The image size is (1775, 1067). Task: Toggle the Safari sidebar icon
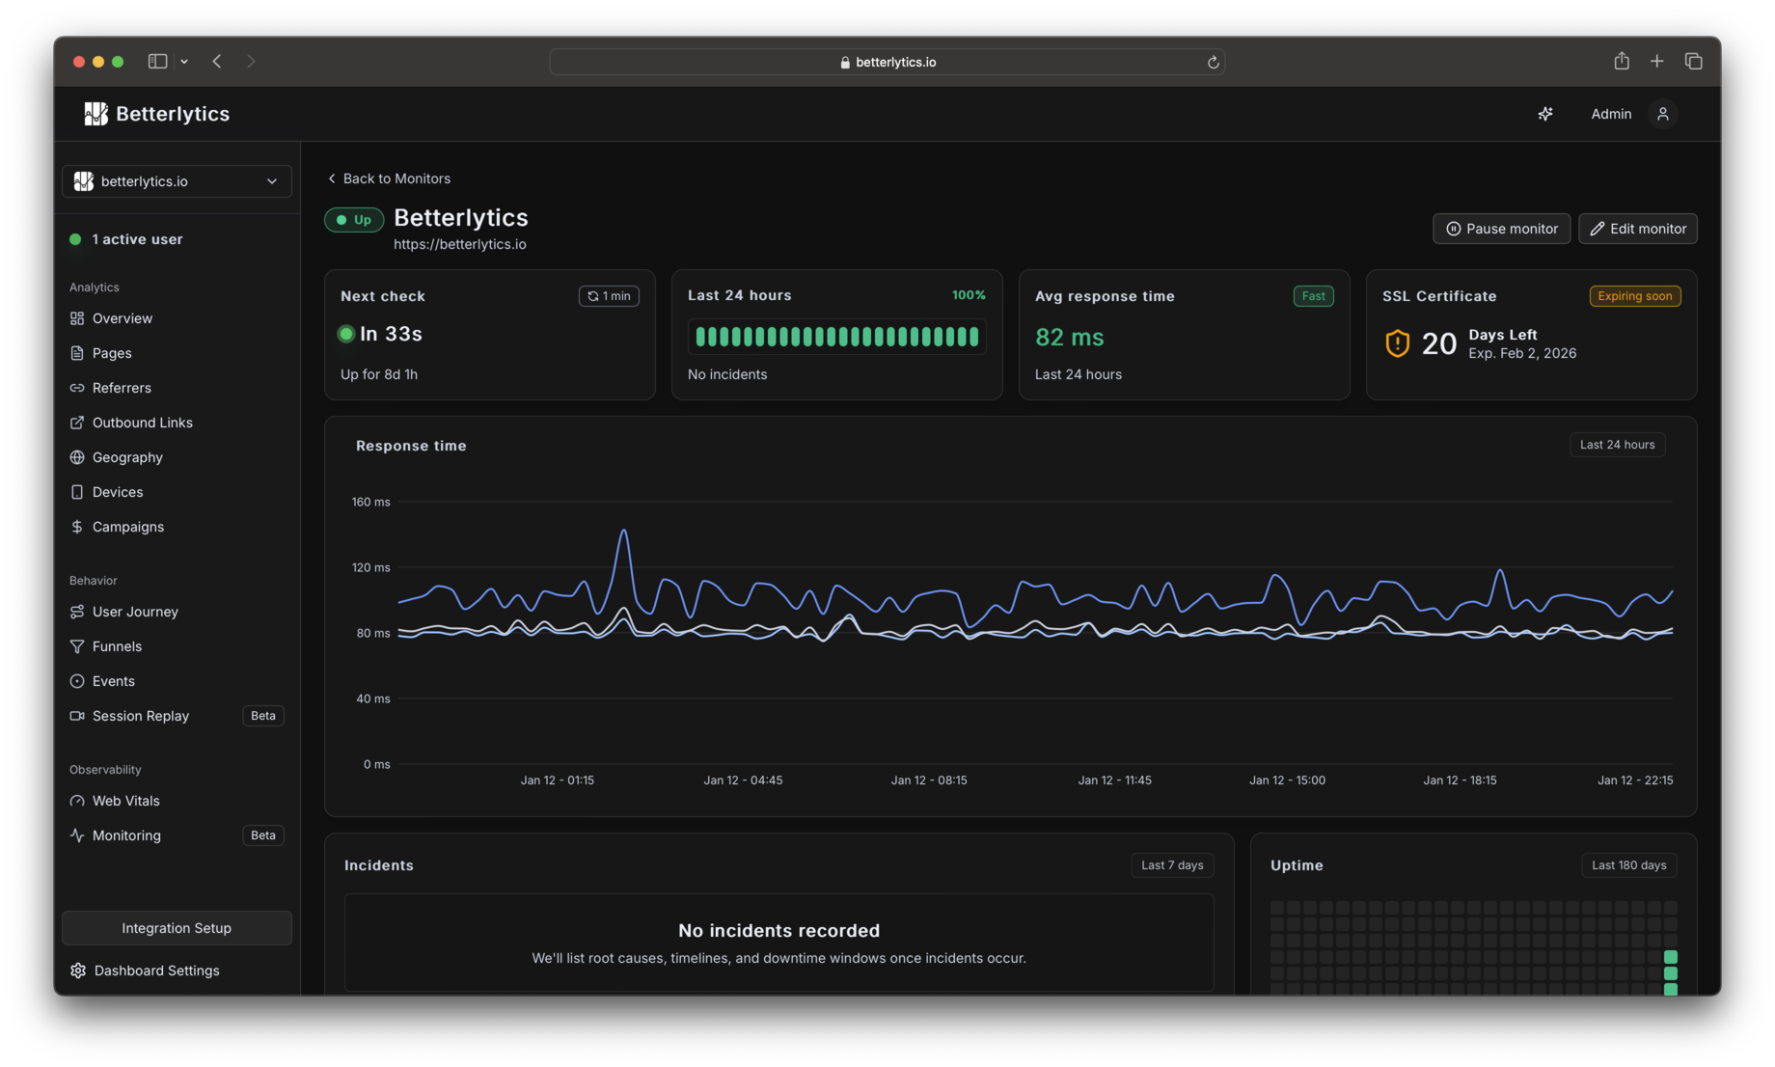coord(157,61)
